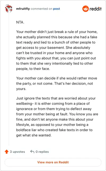
Task: Click the 'View more on Reddit' button
Action: pos(53,162)
